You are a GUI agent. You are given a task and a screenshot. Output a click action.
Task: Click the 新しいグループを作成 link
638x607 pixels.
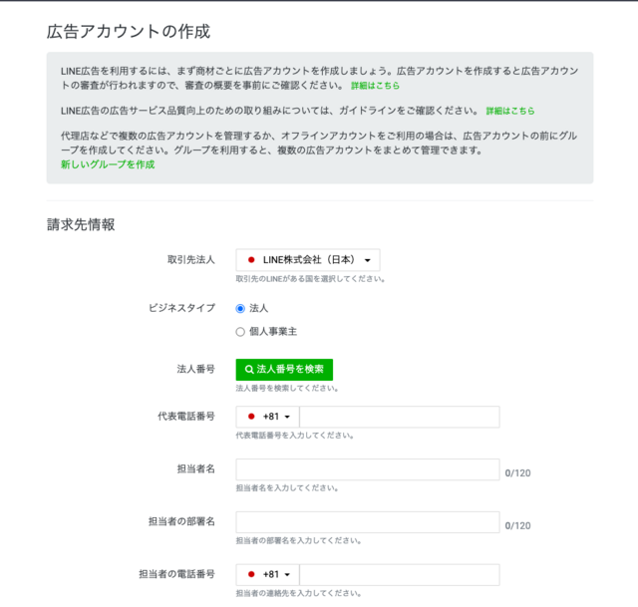pyautogui.click(x=108, y=164)
